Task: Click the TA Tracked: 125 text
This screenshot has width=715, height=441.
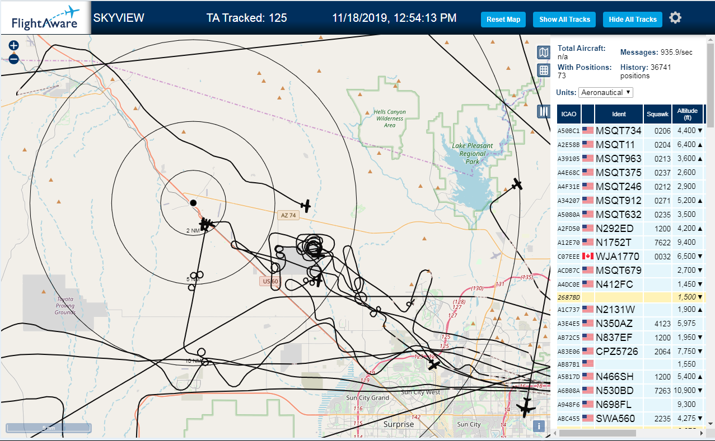Action: 246,18
